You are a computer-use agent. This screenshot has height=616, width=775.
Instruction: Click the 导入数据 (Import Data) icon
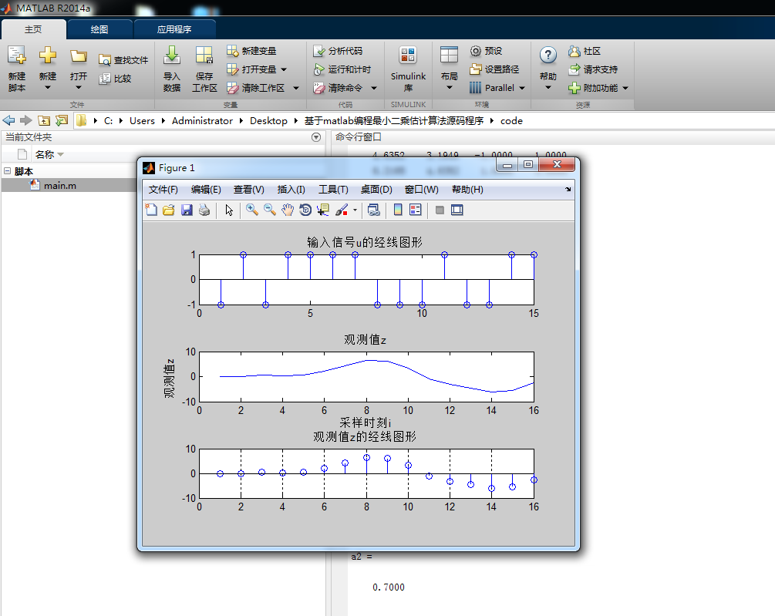(172, 56)
